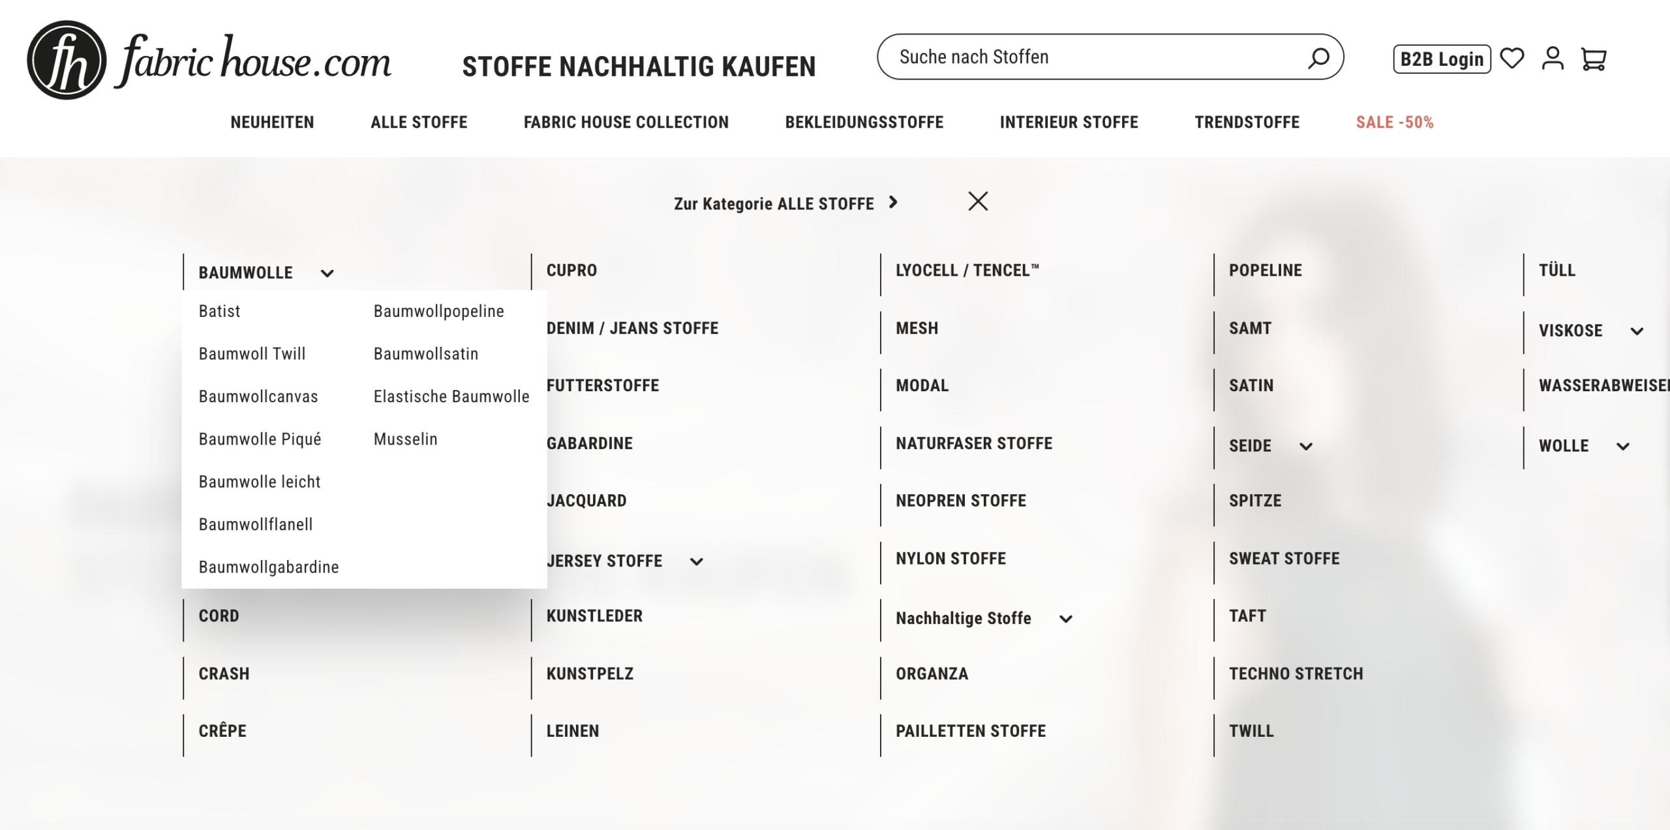The height and width of the screenshot is (830, 1670).
Task: Open the SAMT category
Action: pos(1250,328)
